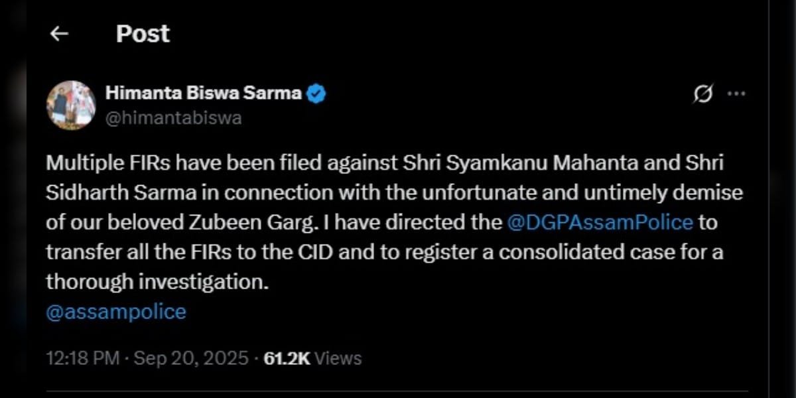Open Himanta Biswa Sarma's profile picture

tap(71, 105)
